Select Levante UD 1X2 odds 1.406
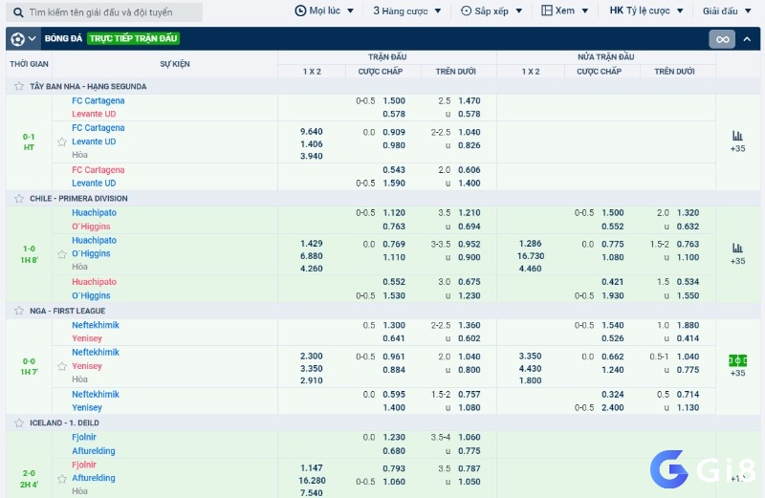Viewport: 765px width, 498px height. (x=312, y=144)
